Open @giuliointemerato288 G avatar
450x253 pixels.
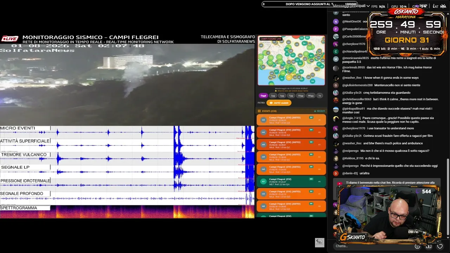[x=336, y=85]
